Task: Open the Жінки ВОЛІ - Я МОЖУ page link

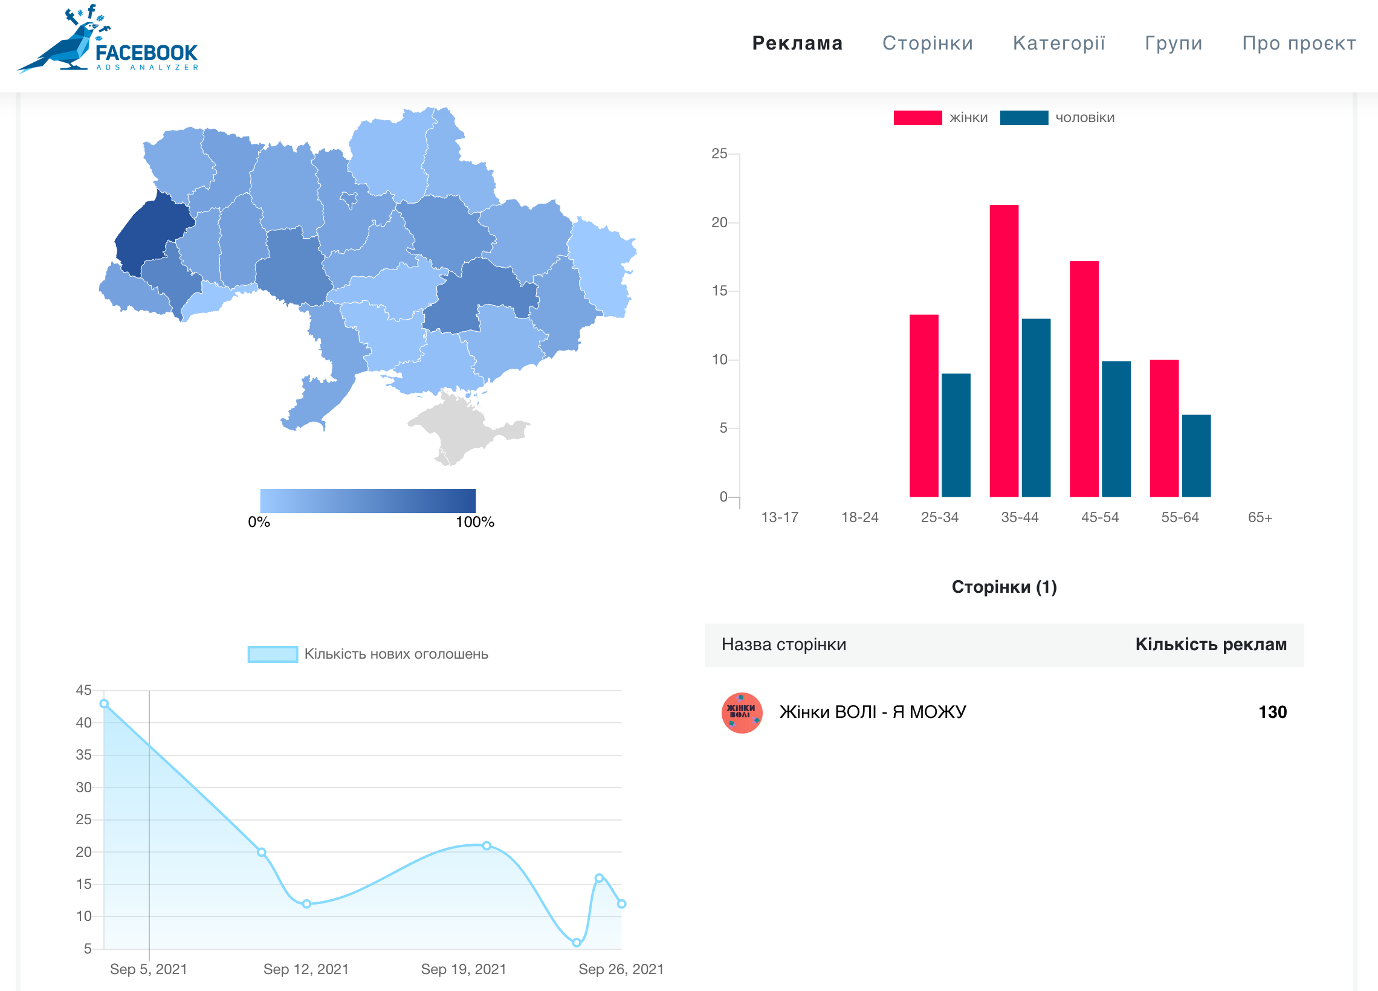Action: tap(873, 712)
